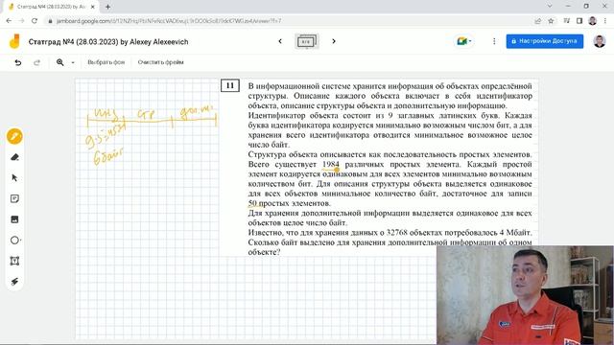Redo the last action

click(36, 62)
